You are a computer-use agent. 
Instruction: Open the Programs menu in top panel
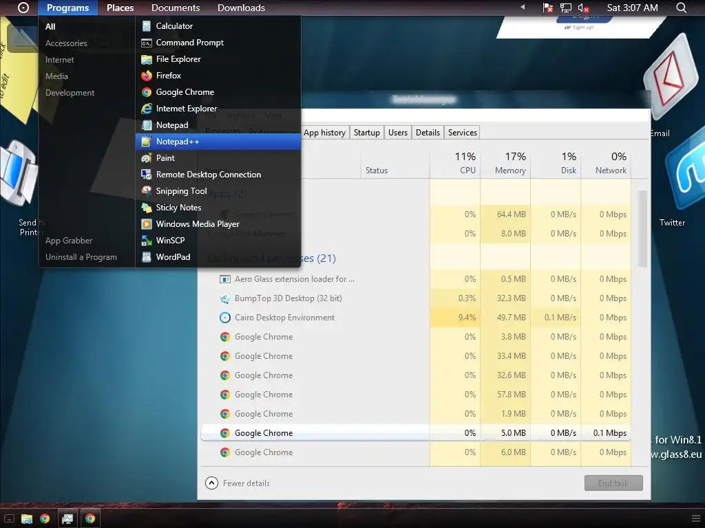pos(68,8)
